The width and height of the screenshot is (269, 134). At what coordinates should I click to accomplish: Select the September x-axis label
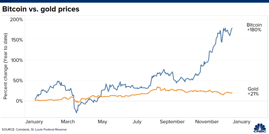tap(172, 122)
